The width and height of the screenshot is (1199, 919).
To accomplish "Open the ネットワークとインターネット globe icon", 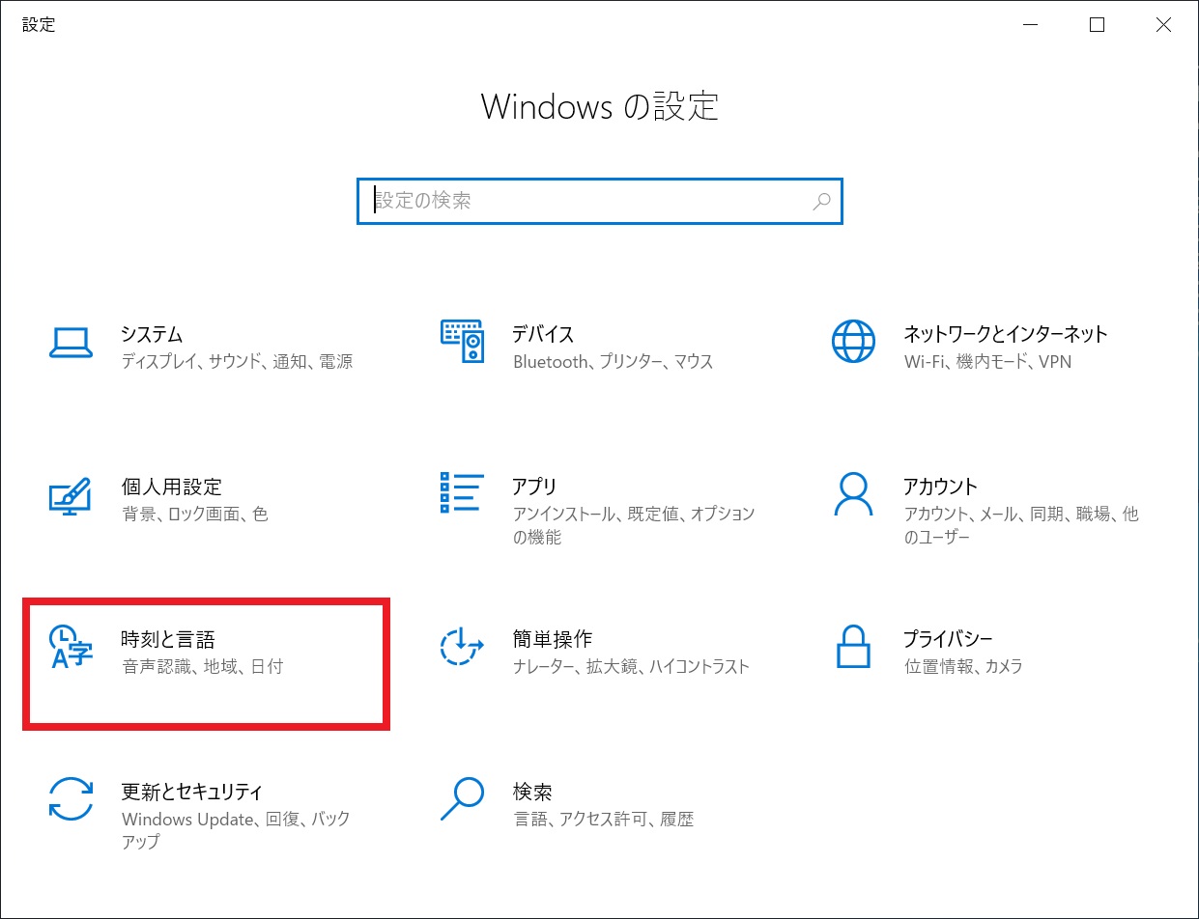I will [853, 341].
